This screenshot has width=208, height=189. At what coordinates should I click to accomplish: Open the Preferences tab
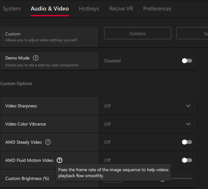click(x=157, y=9)
